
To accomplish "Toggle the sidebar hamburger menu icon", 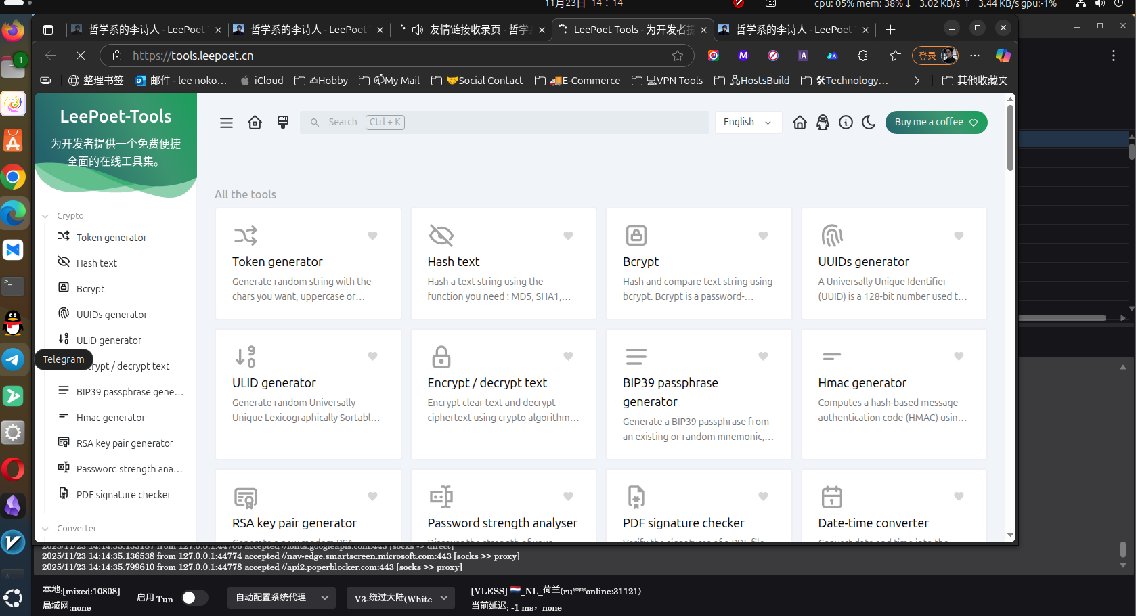I will point(226,123).
